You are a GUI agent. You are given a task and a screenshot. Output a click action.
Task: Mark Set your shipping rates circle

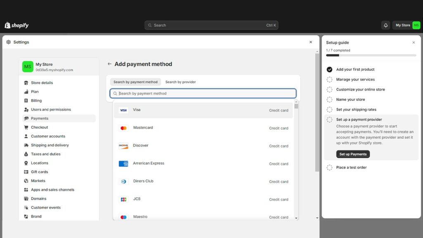coord(329,109)
